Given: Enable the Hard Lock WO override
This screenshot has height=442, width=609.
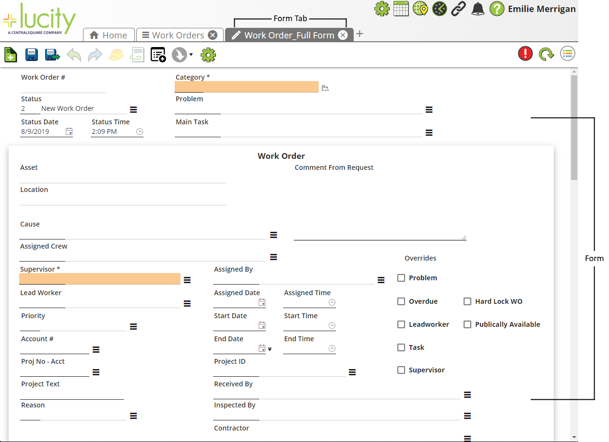Looking at the screenshot, I should 467,301.
